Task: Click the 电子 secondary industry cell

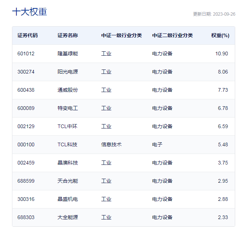Action: pos(157,144)
